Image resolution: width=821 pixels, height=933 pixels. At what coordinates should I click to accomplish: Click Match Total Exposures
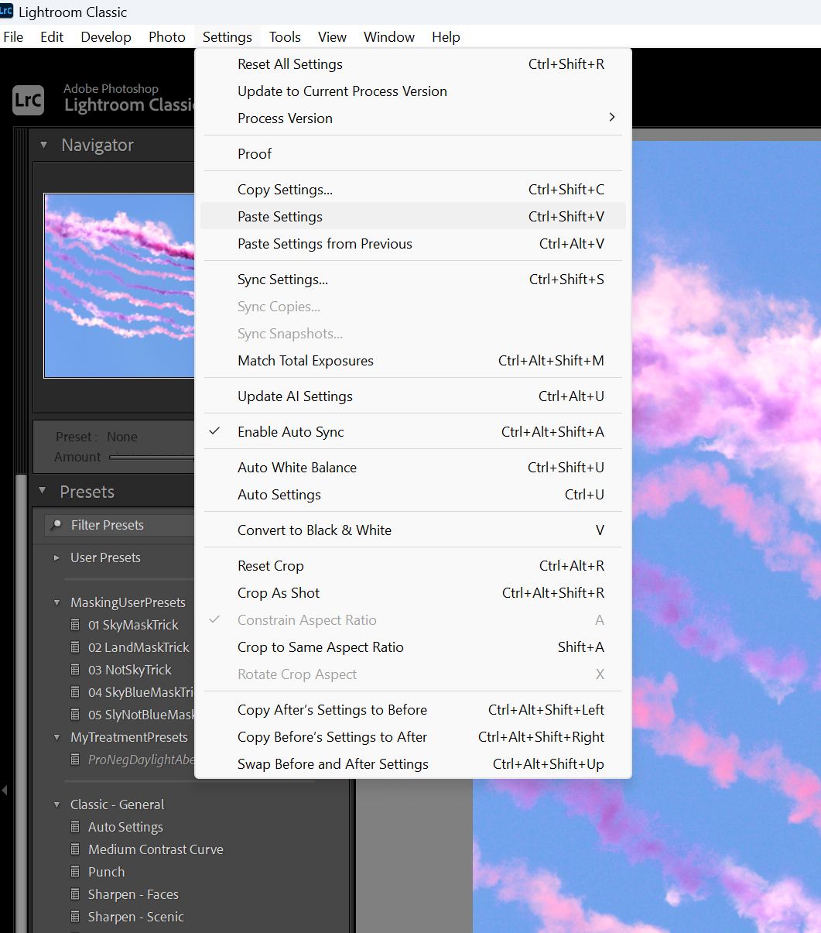click(x=306, y=360)
